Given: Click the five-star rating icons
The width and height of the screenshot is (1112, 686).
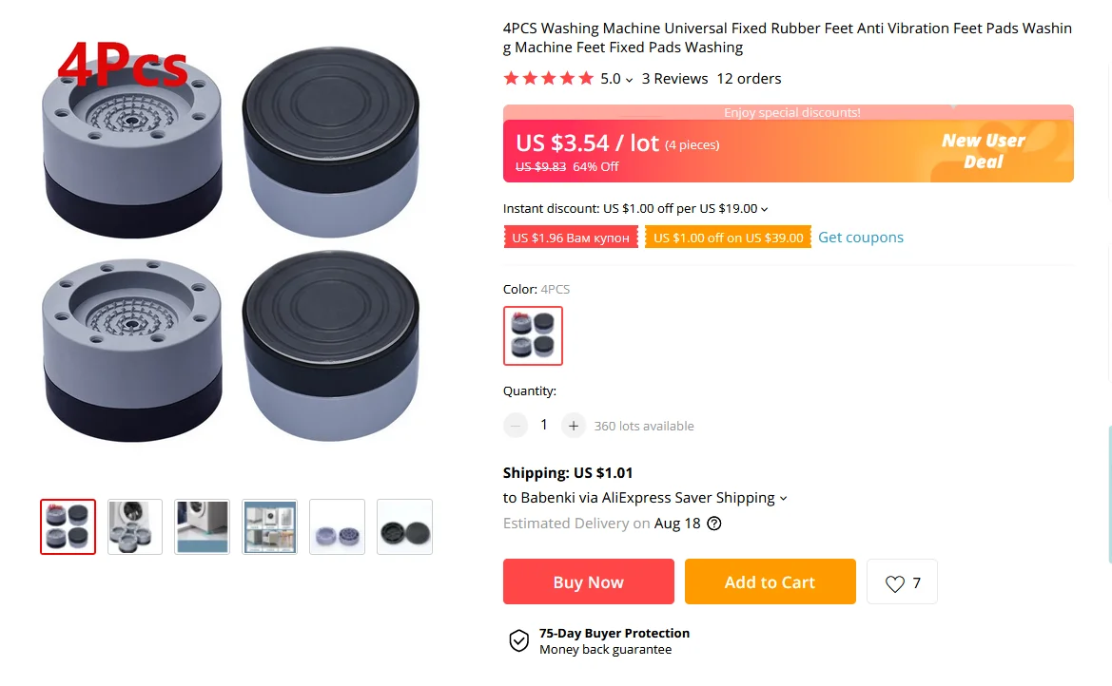Looking at the screenshot, I should [x=548, y=79].
